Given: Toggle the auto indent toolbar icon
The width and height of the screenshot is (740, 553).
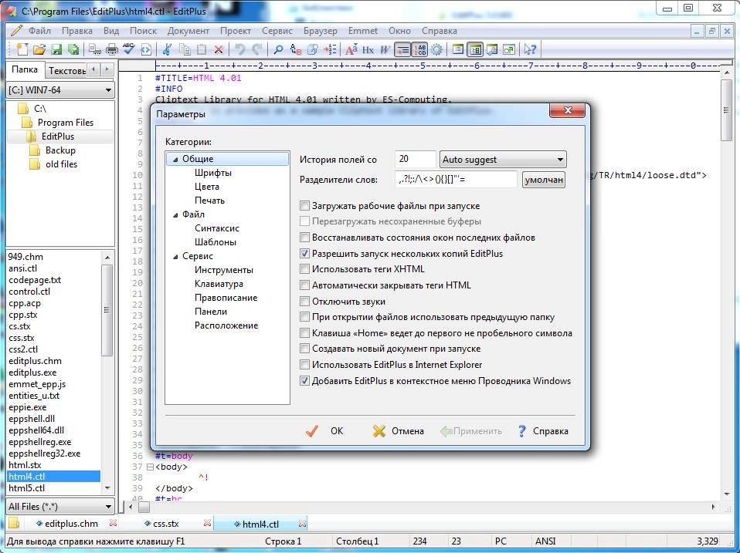Looking at the screenshot, I should point(402,49).
